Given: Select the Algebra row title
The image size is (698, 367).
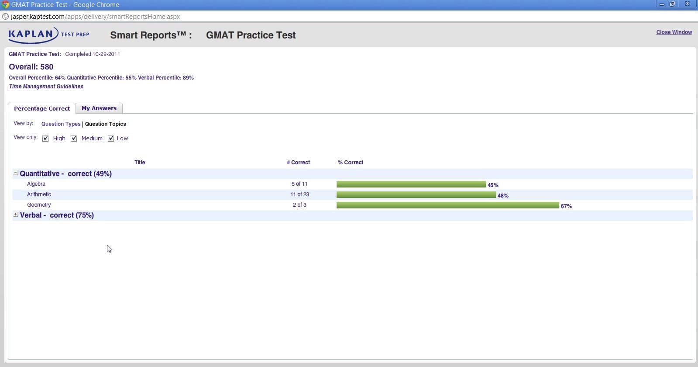Looking at the screenshot, I should pyautogui.click(x=36, y=184).
